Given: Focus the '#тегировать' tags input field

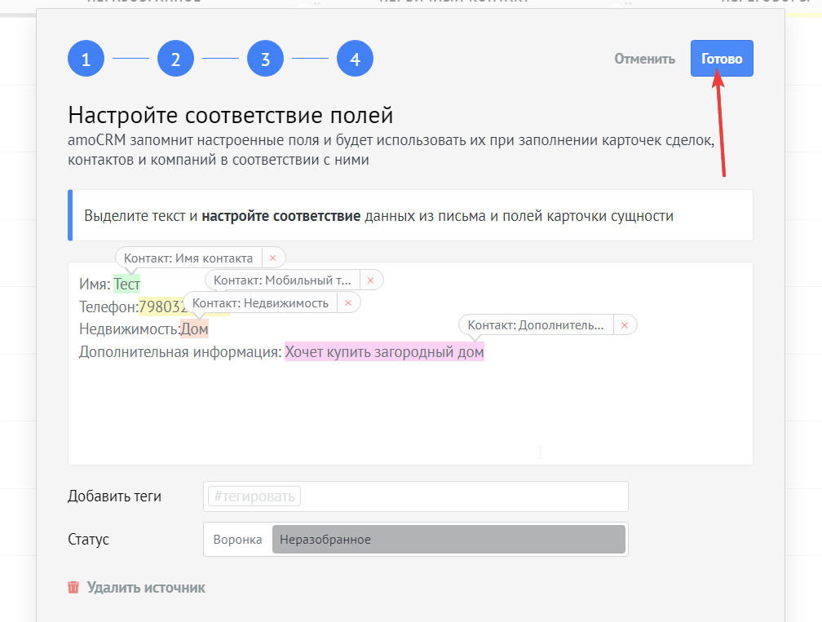Looking at the screenshot, I should (416, 496).
